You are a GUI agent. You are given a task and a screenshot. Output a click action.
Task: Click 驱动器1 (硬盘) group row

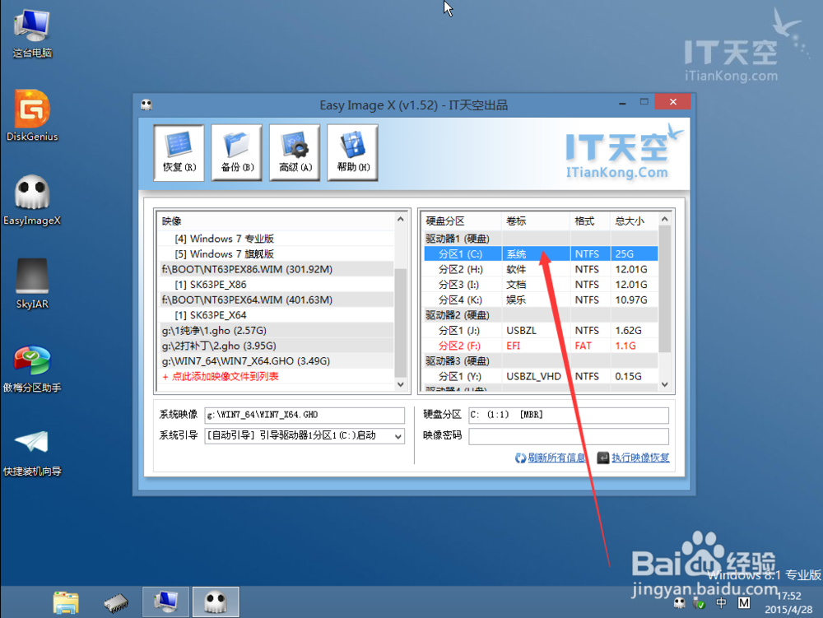pyautogui.click(x=541, y=239)
